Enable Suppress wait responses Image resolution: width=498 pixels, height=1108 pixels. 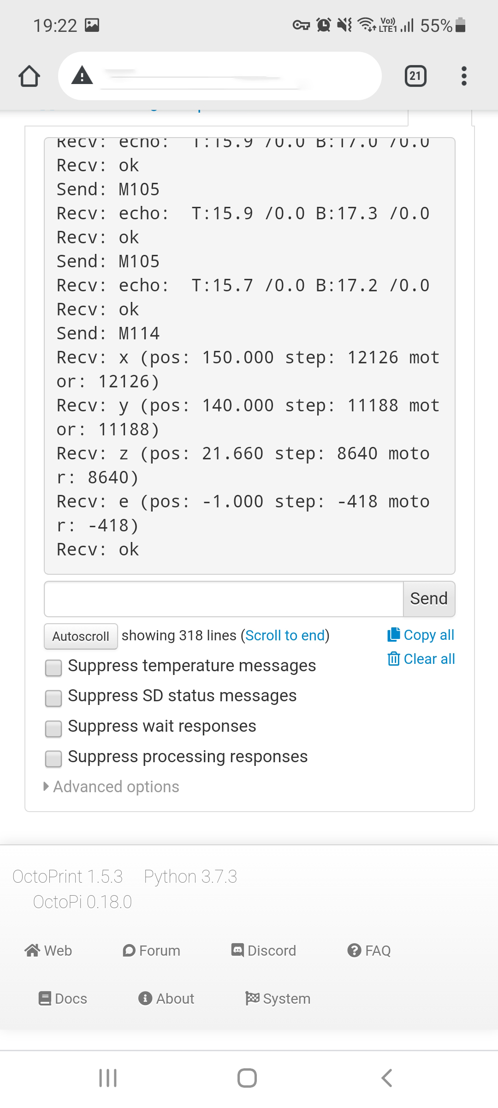pos(53,729)
